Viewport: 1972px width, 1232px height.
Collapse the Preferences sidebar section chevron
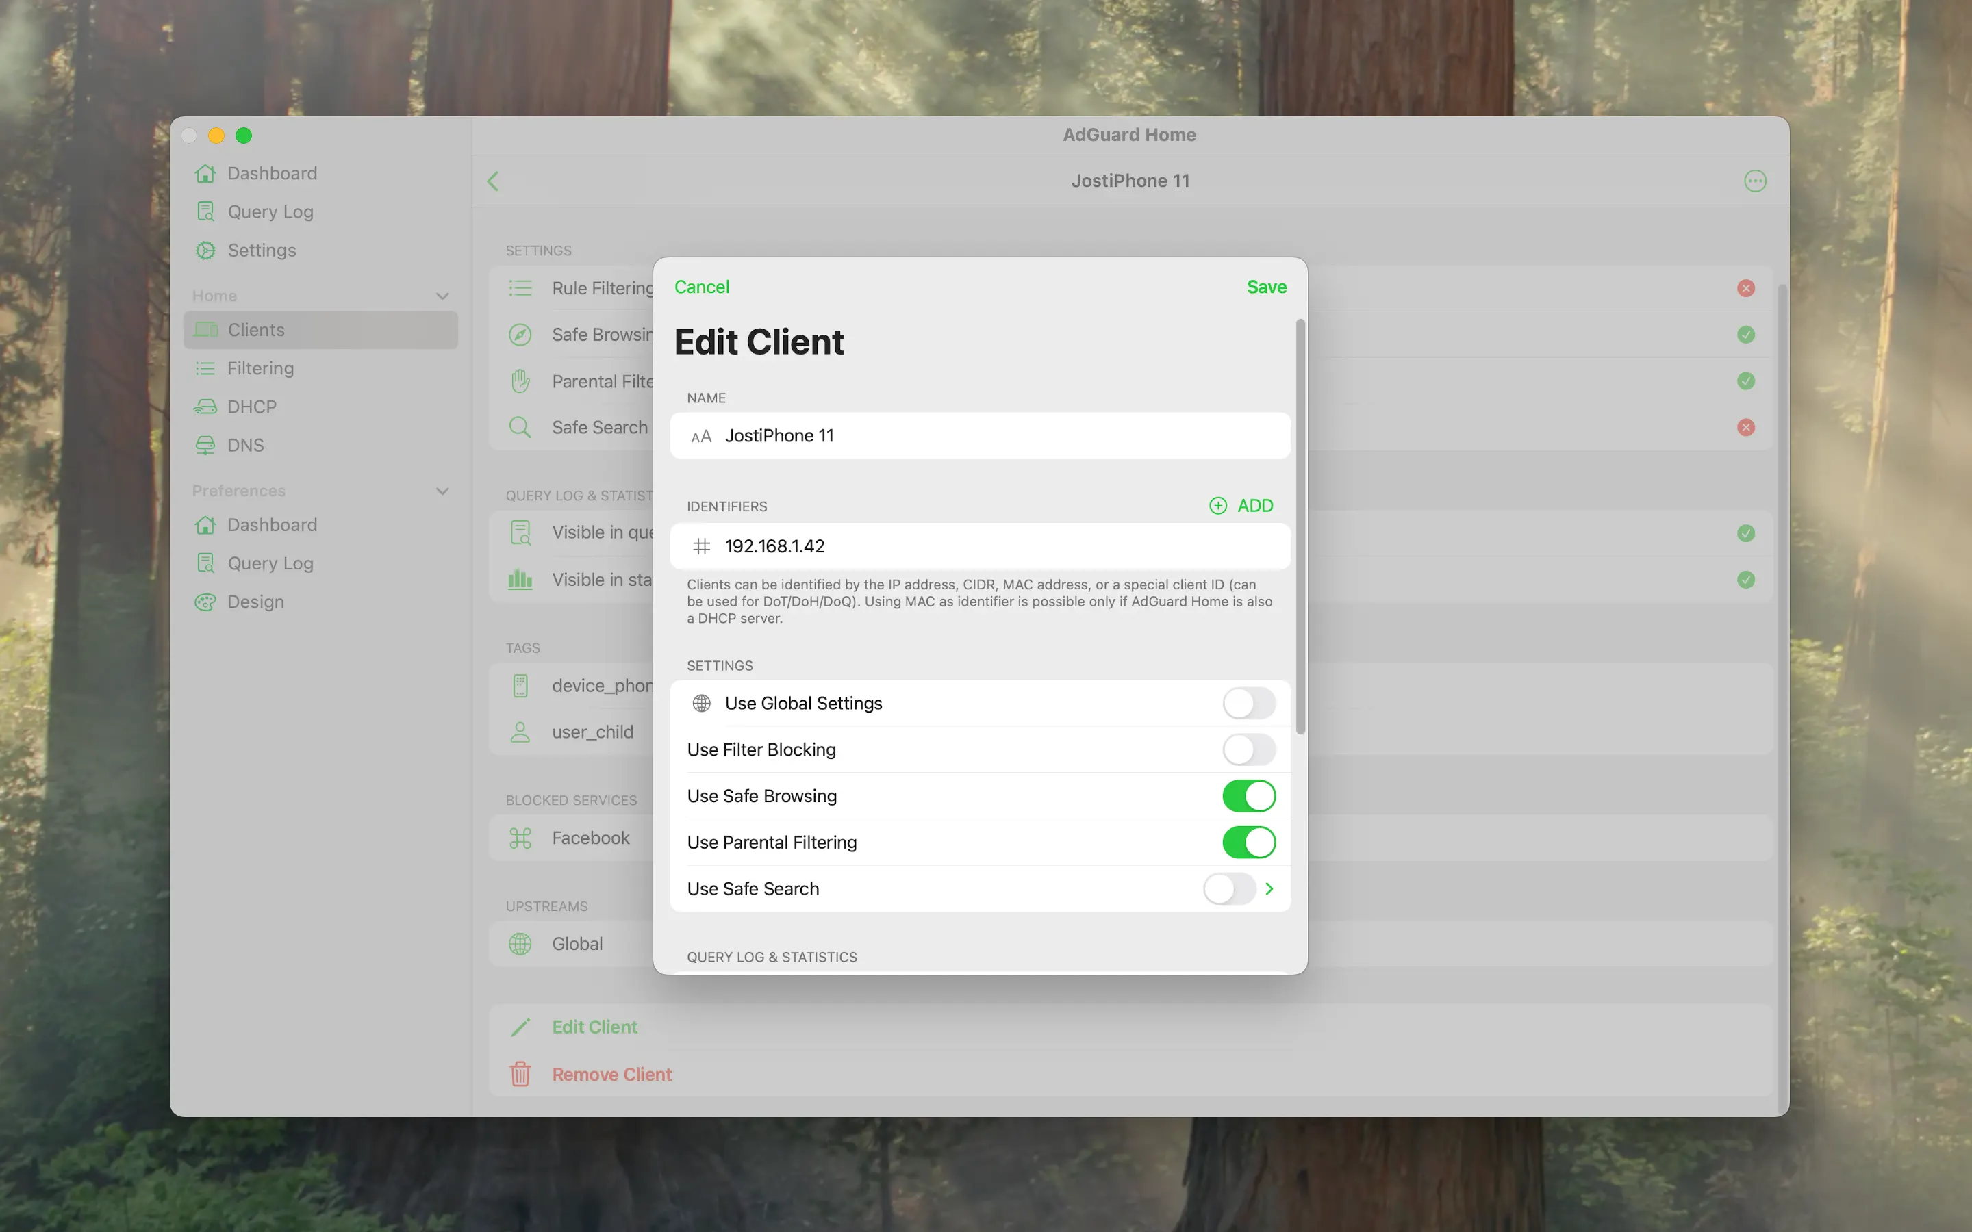click(x=442, y=491)
